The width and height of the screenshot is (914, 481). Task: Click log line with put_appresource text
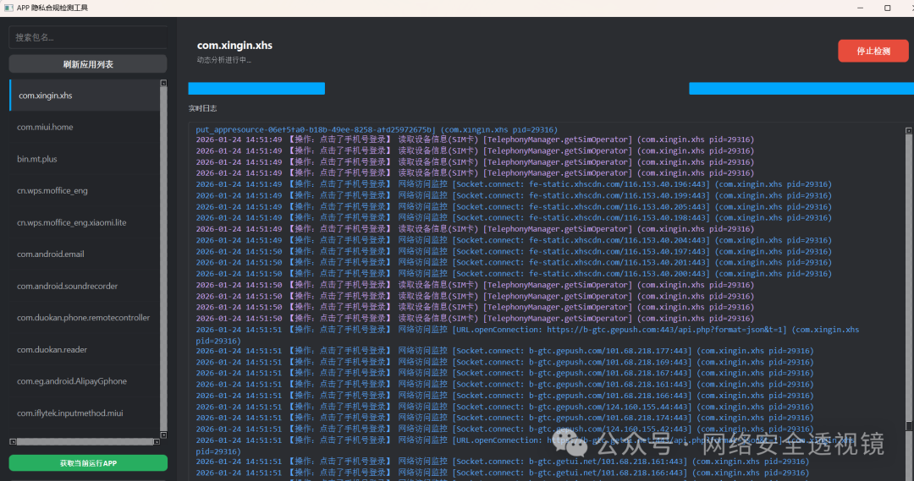(377, 130)
